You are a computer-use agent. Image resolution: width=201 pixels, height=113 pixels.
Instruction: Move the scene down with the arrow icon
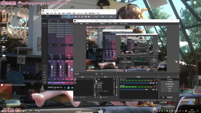pos(84,97)
